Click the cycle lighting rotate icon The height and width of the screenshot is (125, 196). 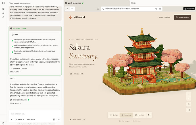coord(149,115)
